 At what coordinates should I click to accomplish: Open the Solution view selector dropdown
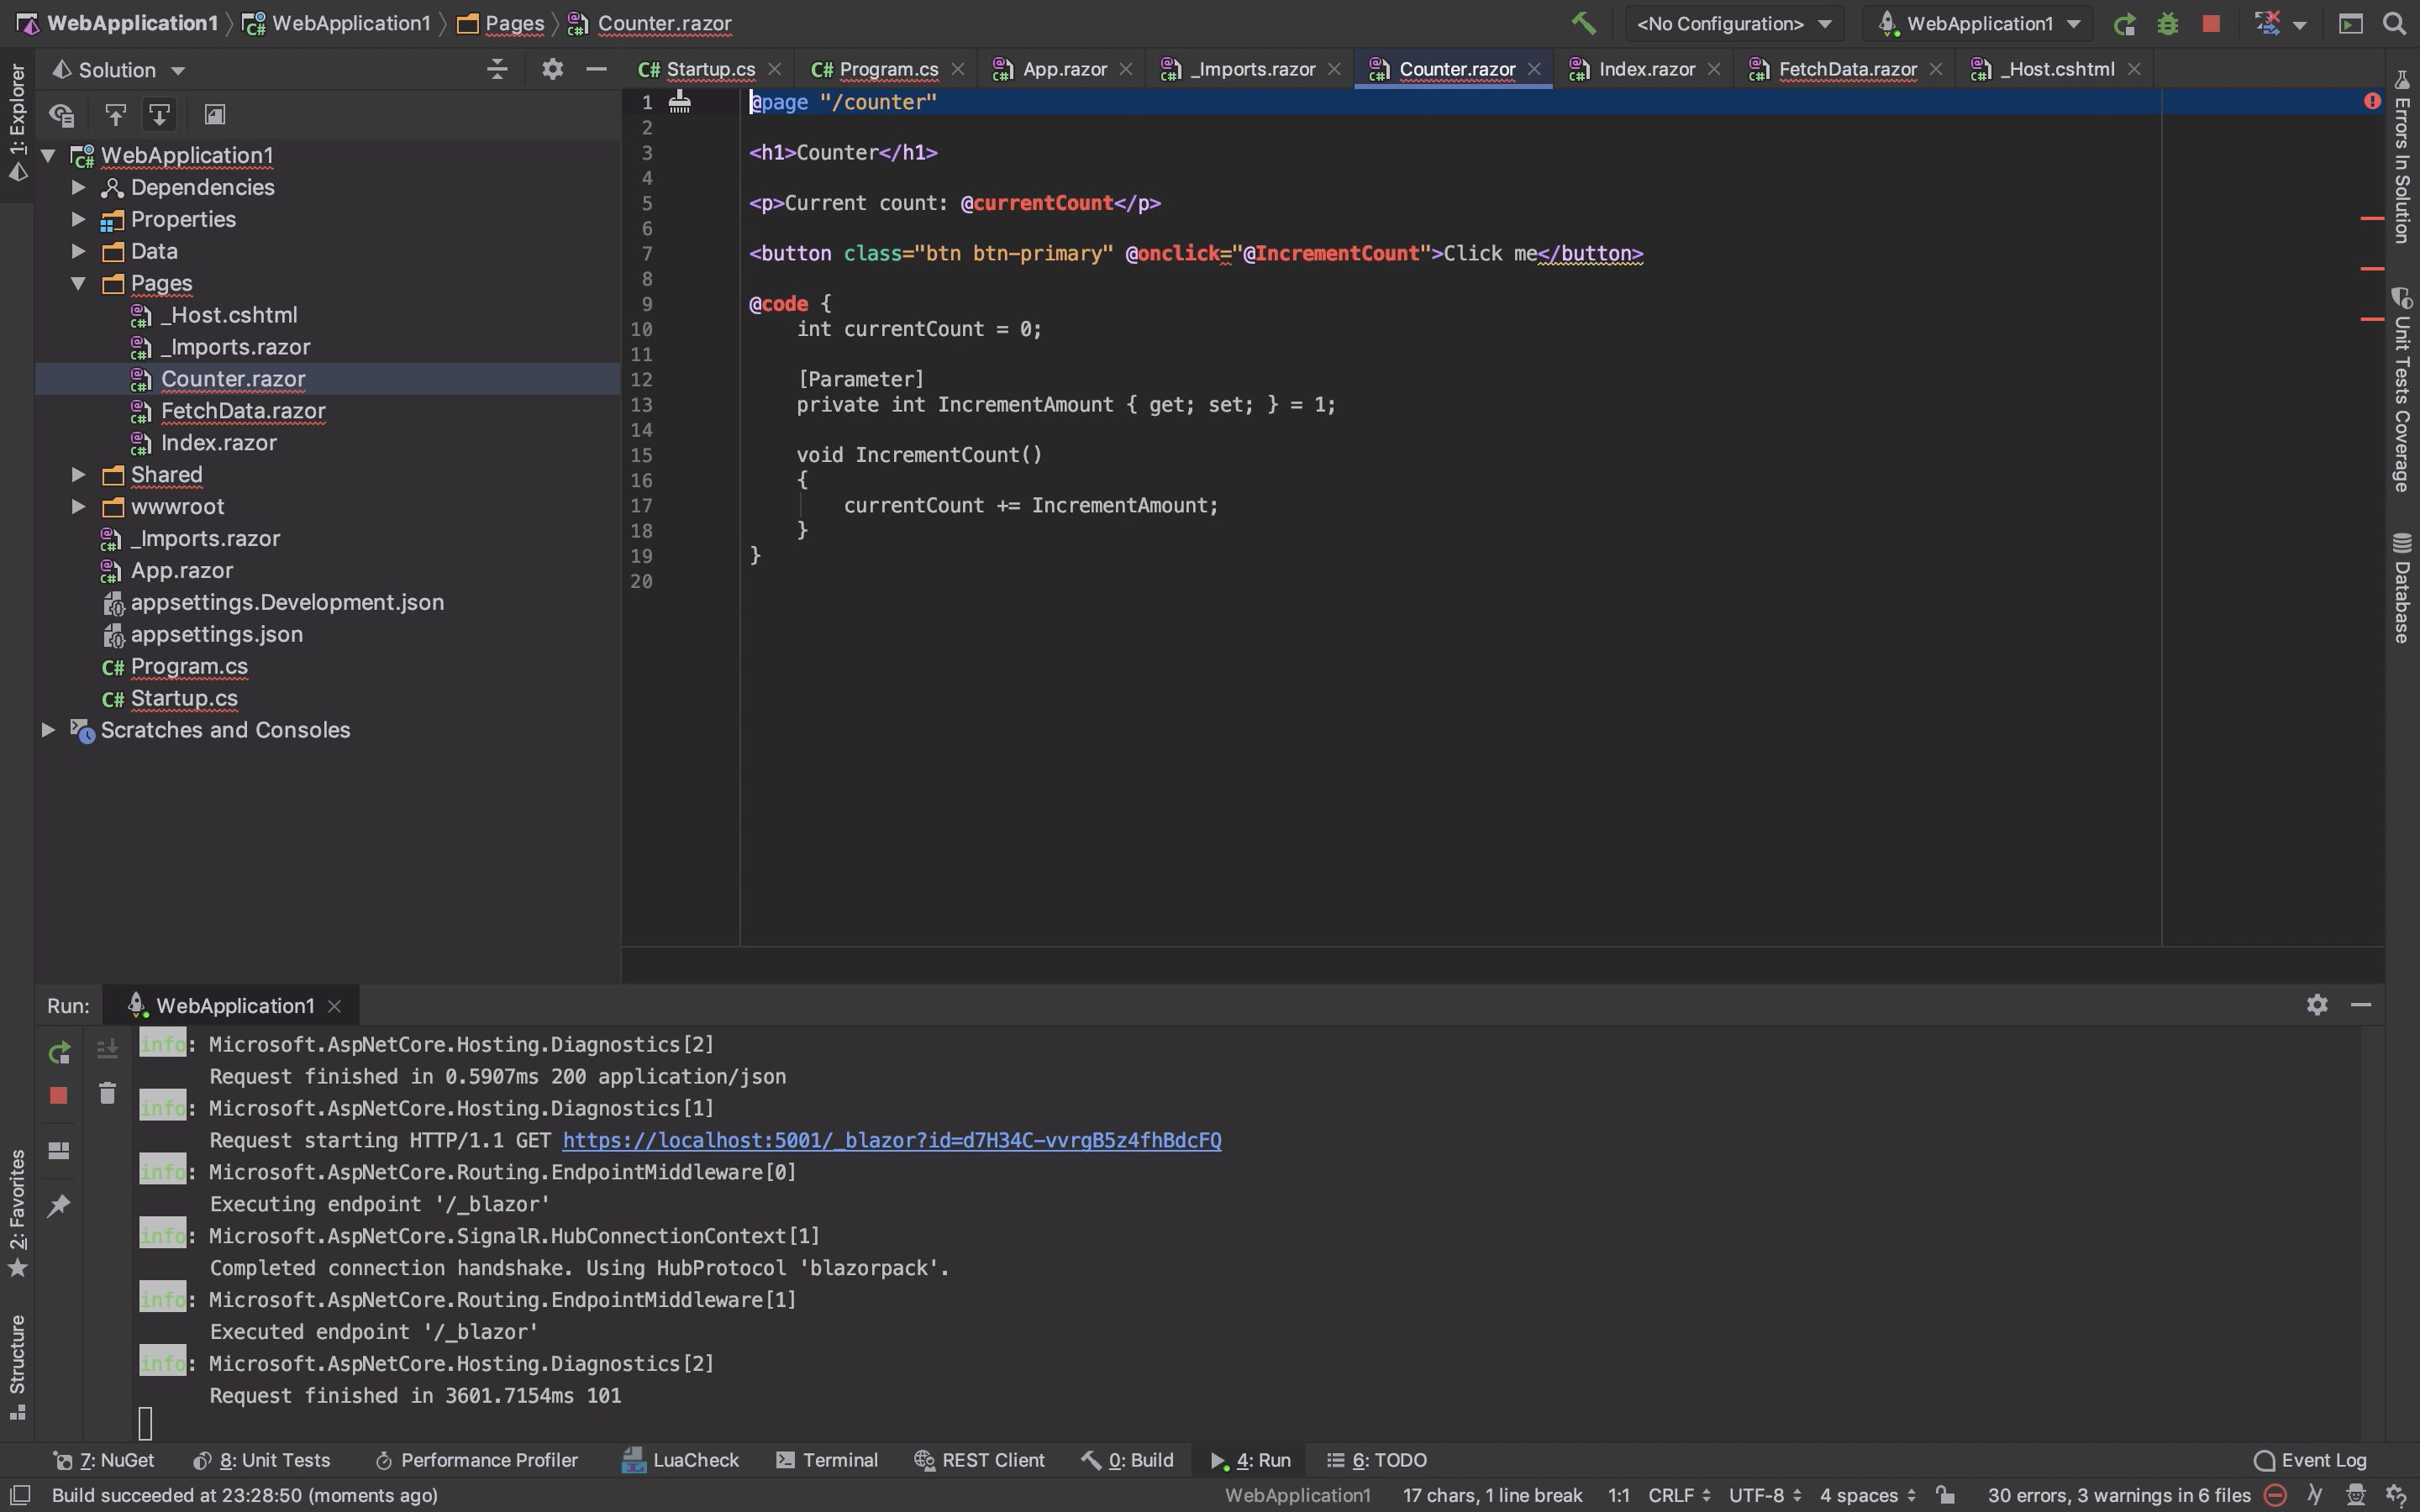(118, 70)
